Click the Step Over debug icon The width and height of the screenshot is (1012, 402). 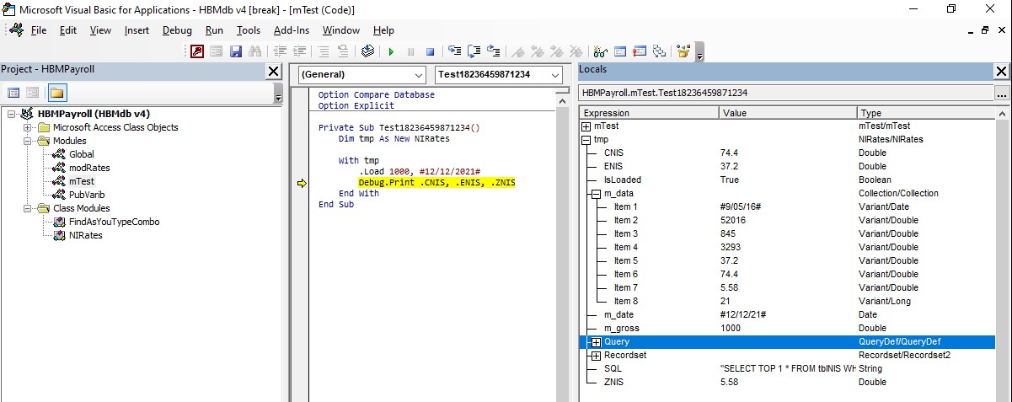[x=474, y=51]
